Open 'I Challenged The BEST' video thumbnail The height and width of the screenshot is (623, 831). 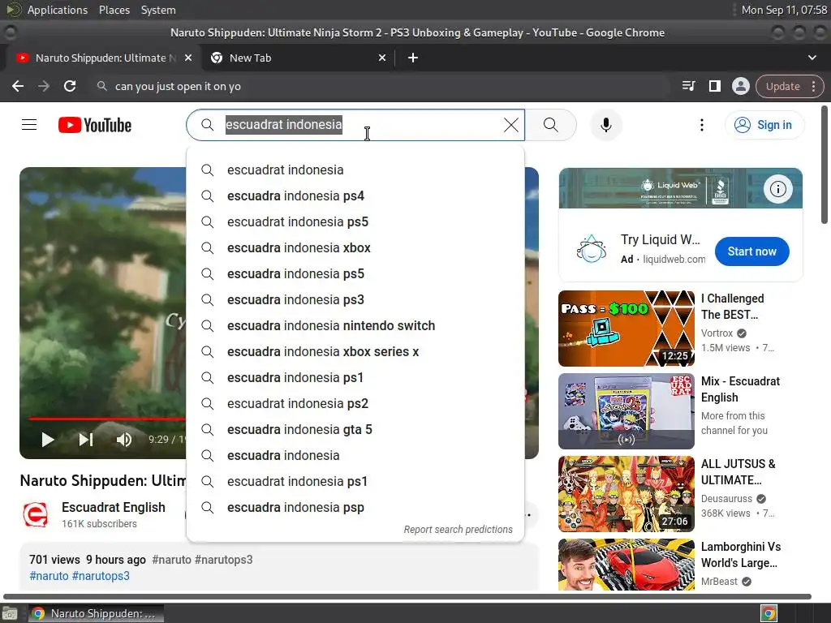[626, 329]
